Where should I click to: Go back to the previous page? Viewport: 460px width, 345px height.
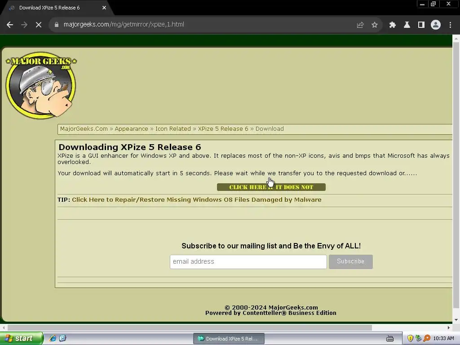[10, 25]
